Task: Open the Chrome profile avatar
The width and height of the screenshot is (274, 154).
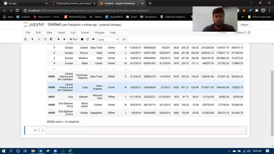Action: click(263, 10)
